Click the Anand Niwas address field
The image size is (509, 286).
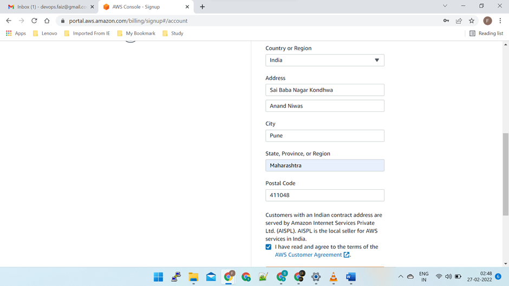click(324, 106)
